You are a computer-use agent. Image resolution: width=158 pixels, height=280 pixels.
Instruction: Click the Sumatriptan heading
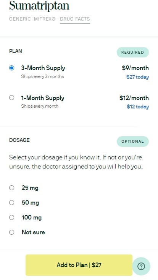click(39, 6)
